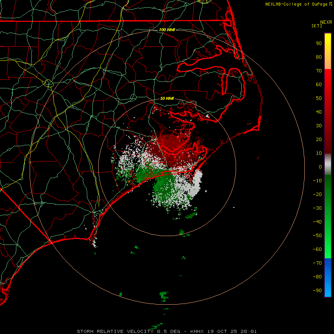Viewport: 334px width, 334px height.
Task: Click the NEXR label above the color bar
Action: (326, 22)
